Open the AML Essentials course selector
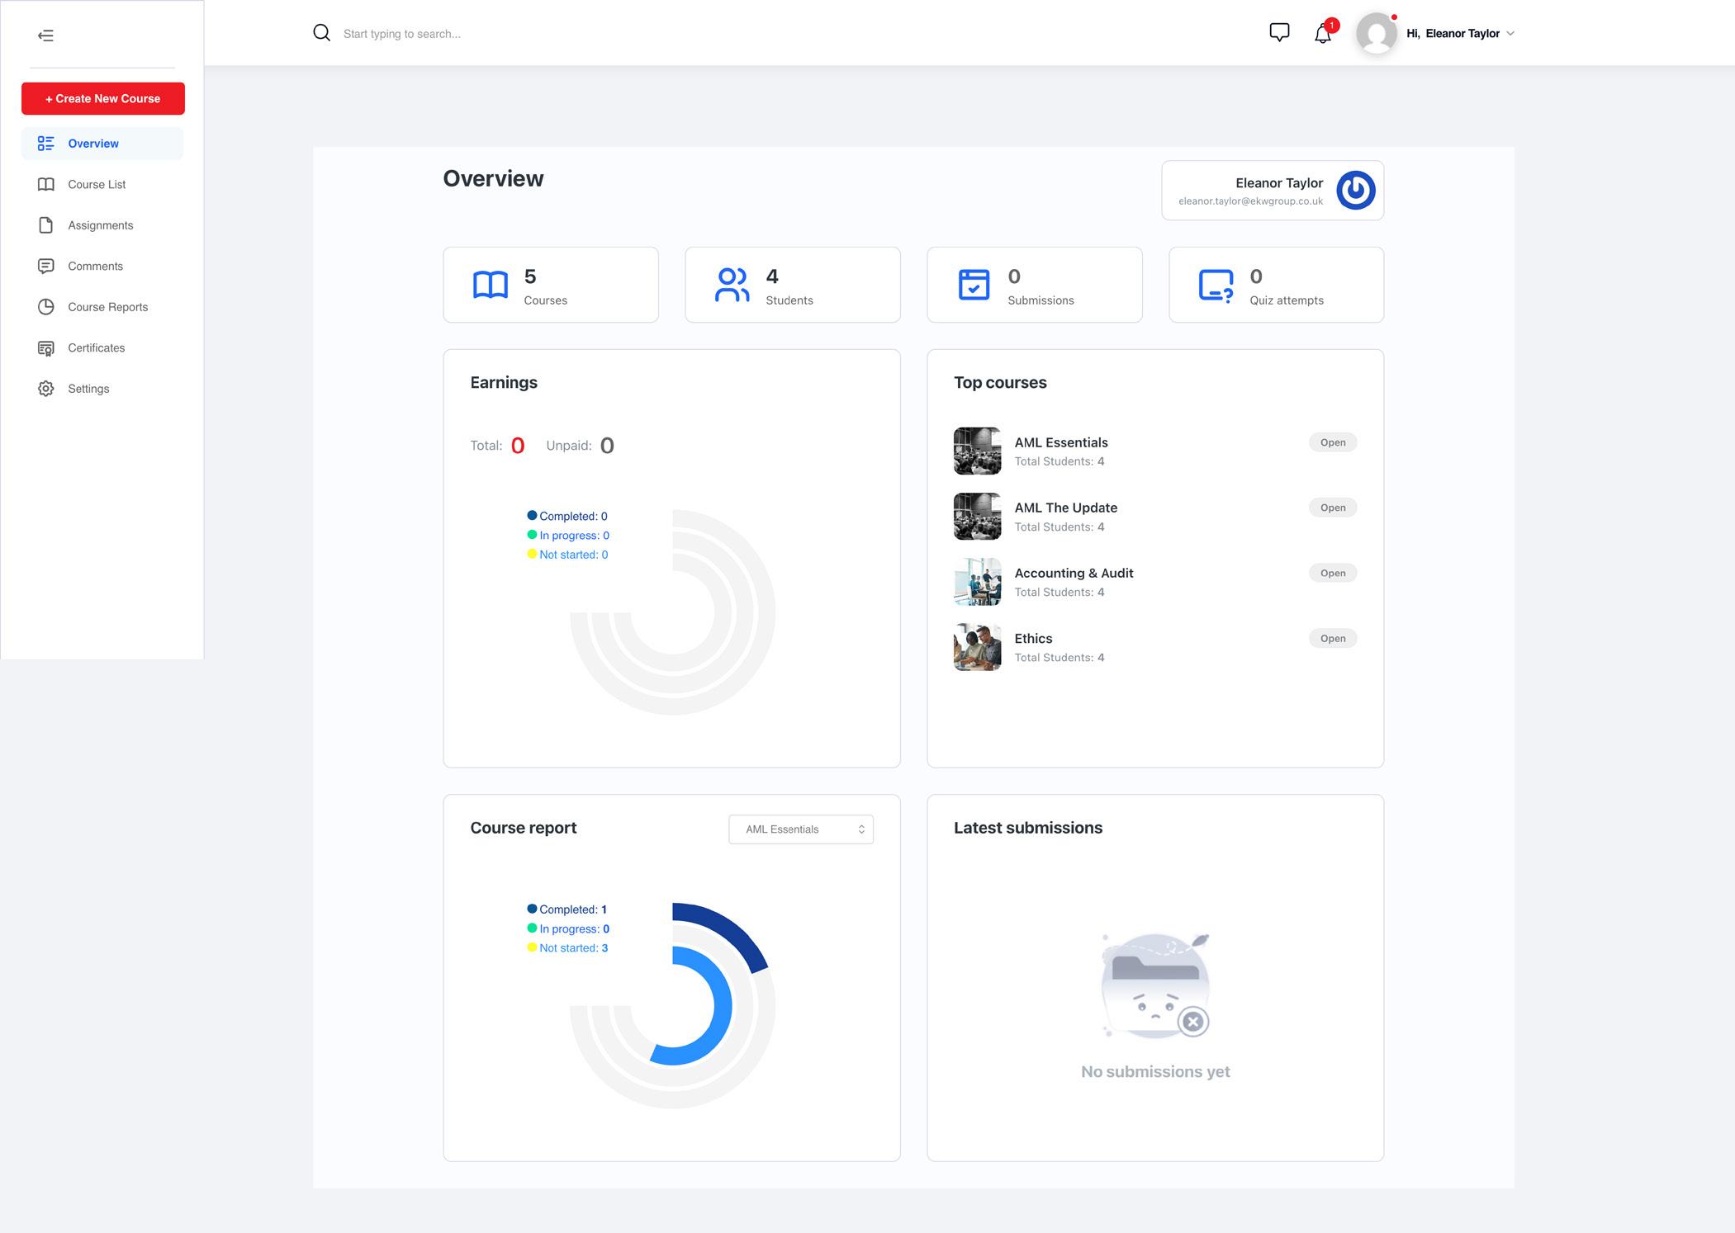This screenshot has height=1233, width=1735. pos(800,829)
